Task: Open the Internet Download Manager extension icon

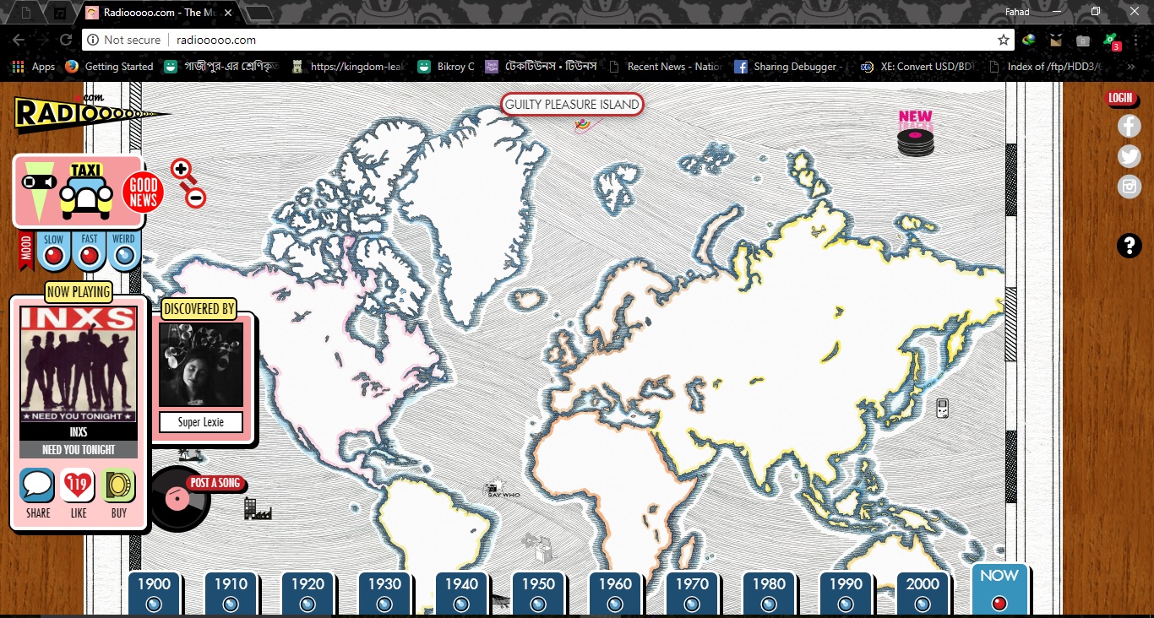Action: point(1029,40)
